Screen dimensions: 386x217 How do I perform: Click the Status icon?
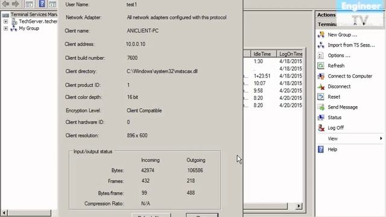321,118
